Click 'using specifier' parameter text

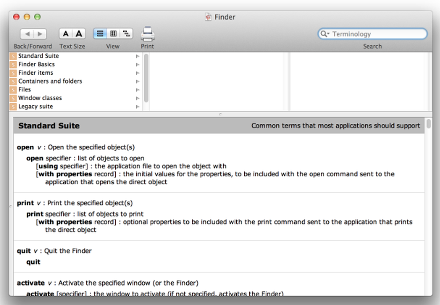point(62,166)
